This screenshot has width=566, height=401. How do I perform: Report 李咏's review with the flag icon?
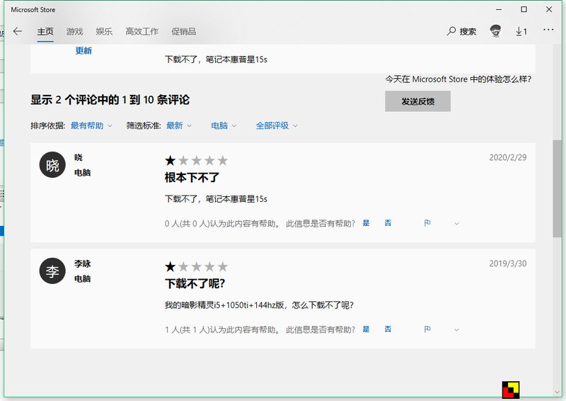pyautogui.click(x=427, y=329)
